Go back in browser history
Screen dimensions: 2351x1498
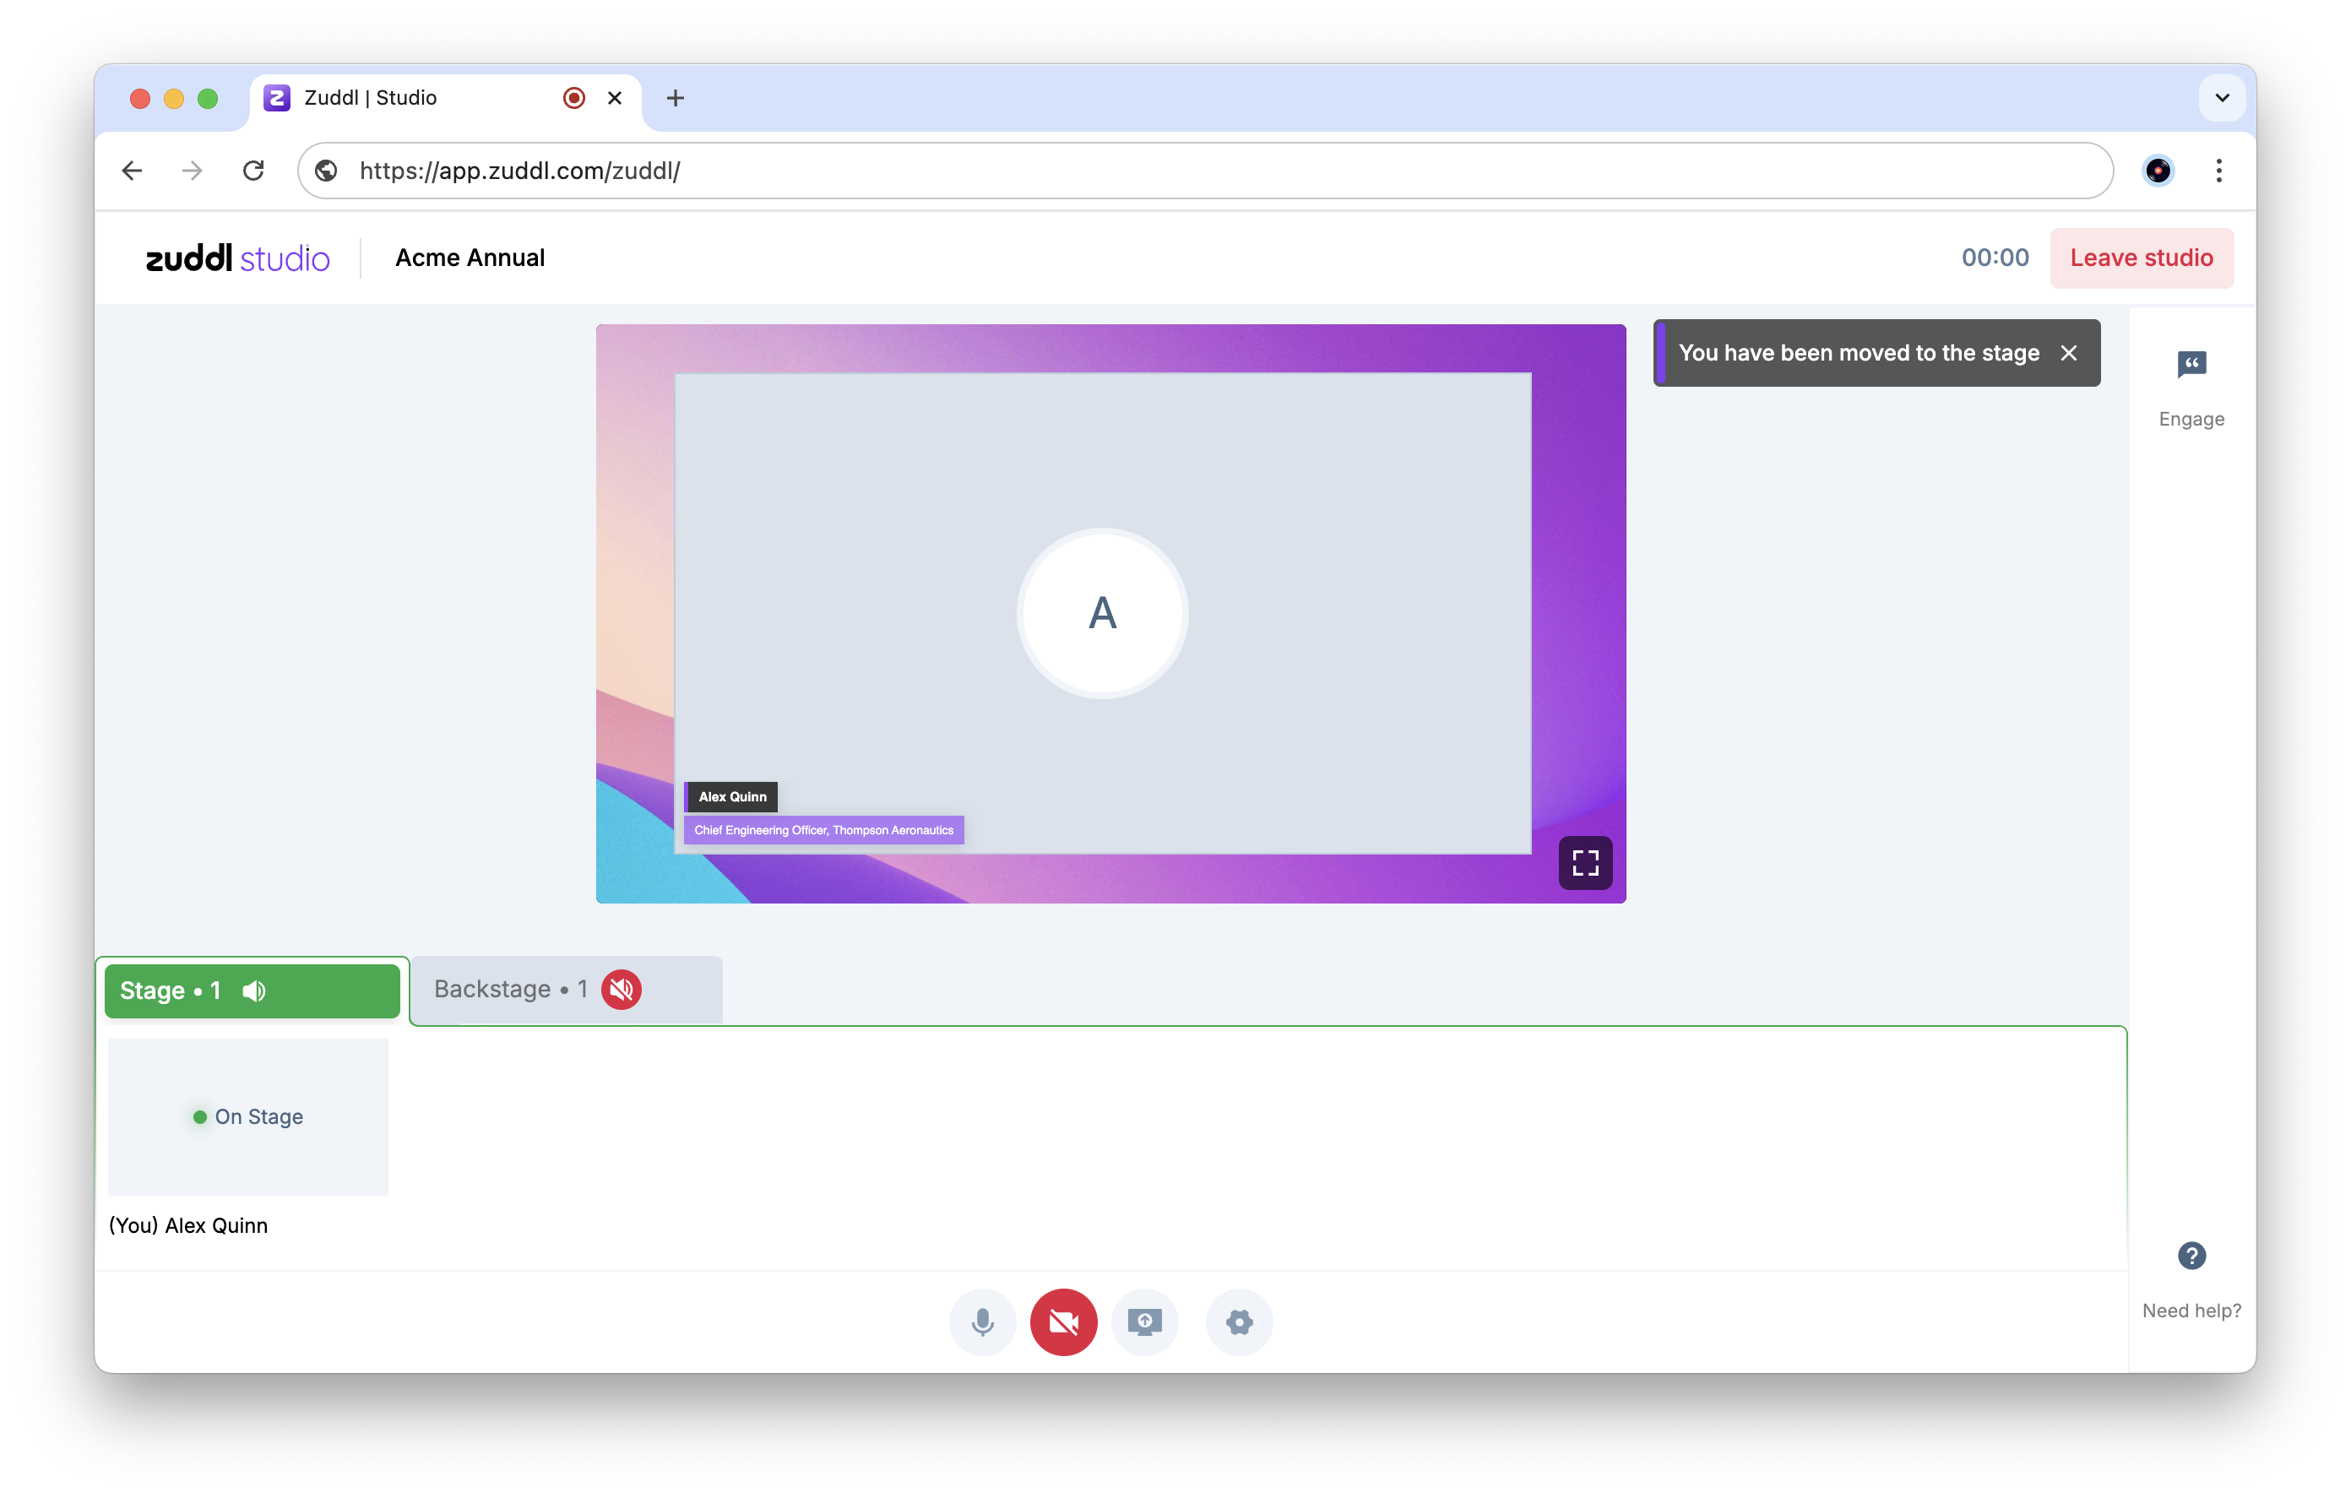[x=132, y=171]
